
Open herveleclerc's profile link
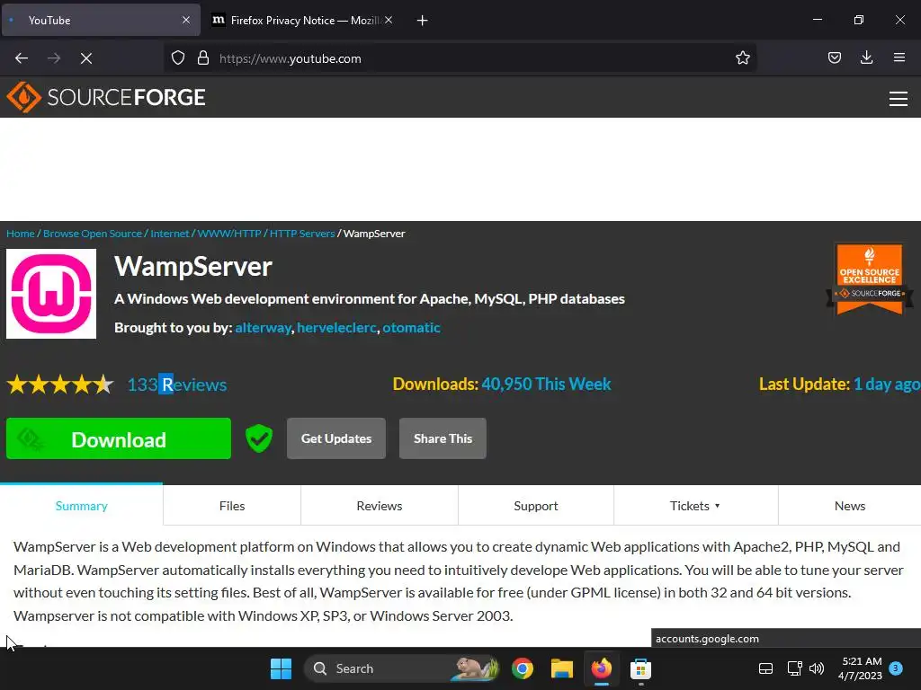point(336,327)
